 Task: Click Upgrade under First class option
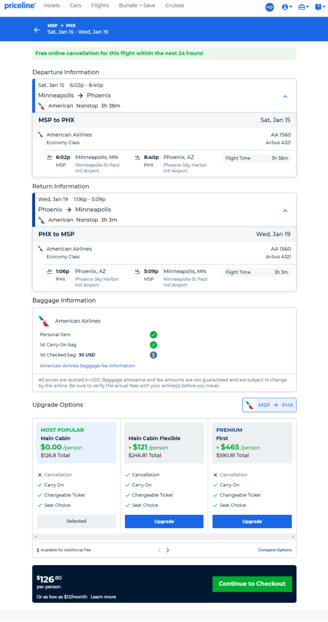tap(252, 522)
